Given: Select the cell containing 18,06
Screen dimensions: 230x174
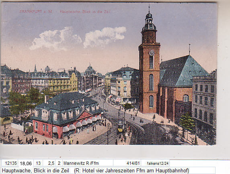Looking at the screenshot, I should coord(26,163).
